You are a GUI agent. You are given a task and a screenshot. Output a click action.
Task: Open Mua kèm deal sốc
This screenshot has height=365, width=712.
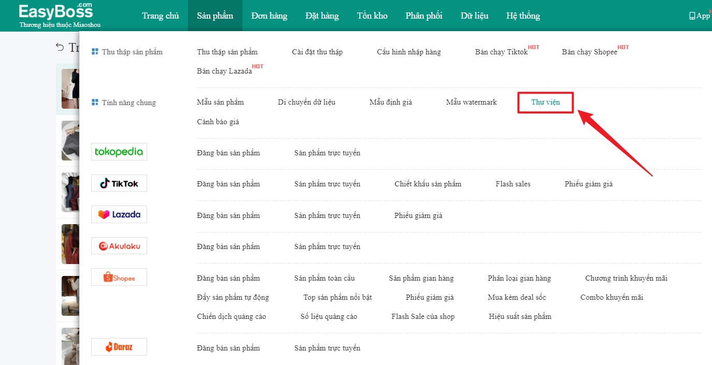coord(517,297)
